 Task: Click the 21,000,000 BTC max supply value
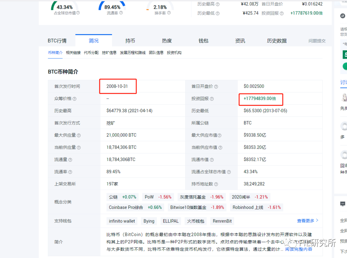(121, 135)
